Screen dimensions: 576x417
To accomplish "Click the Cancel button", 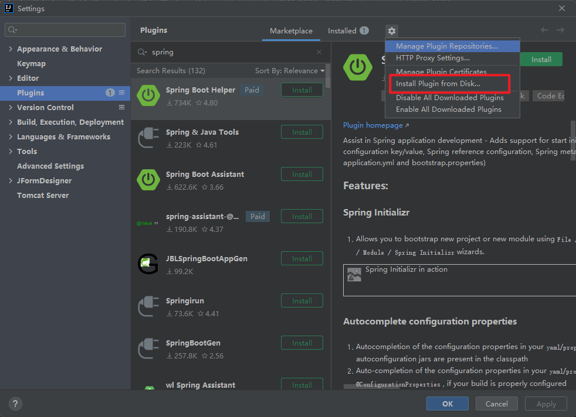I will pos(497,404).
